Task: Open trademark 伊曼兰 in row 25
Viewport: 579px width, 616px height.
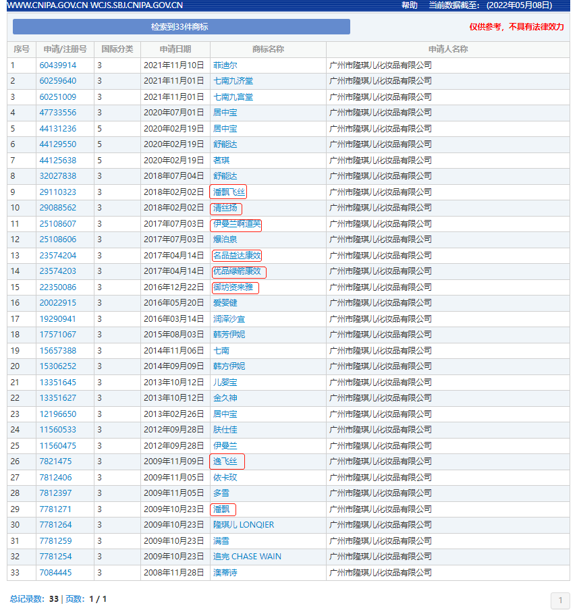Action: click(225, 446)
